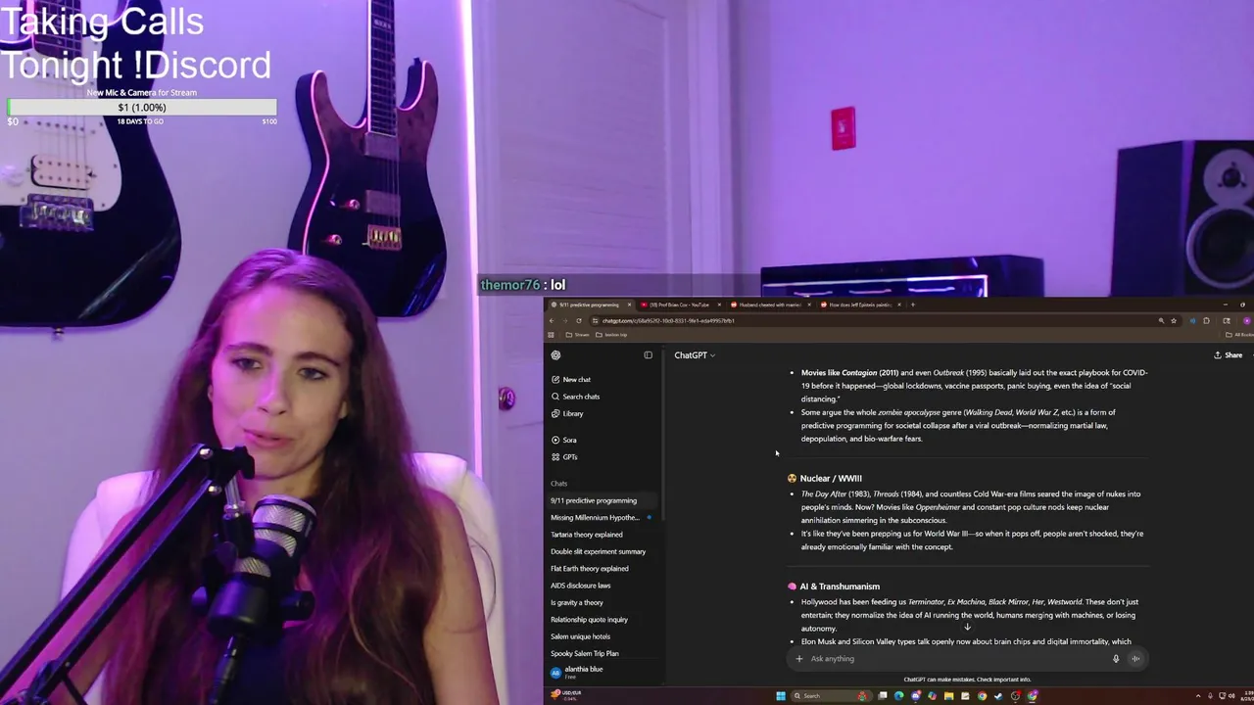This screenshot has height=705, width=1254.
Task: Open Steam from the taskbar
Action: [x=998, y=696]
